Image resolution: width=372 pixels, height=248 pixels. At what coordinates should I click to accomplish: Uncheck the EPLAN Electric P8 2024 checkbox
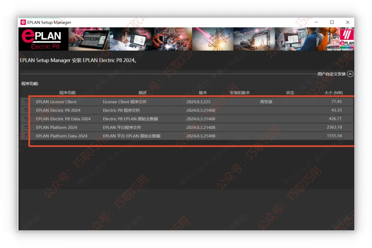(26, 110)
